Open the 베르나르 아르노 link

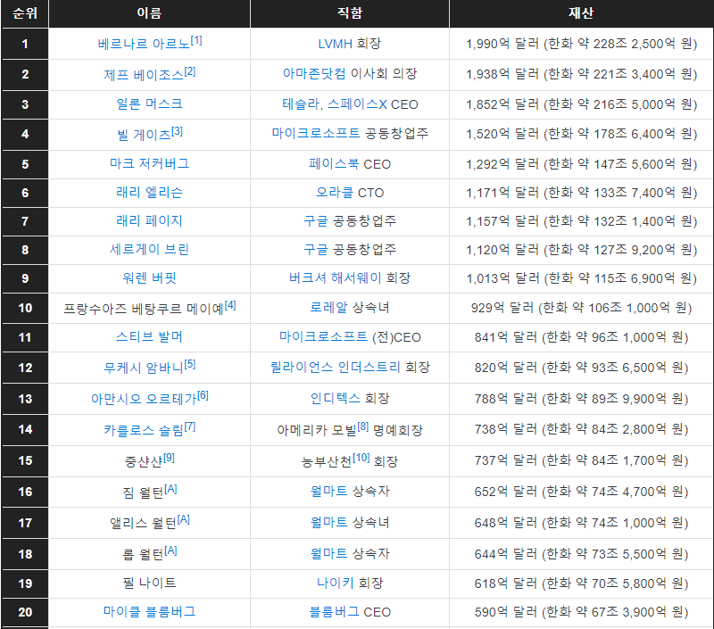coord(144,44)
